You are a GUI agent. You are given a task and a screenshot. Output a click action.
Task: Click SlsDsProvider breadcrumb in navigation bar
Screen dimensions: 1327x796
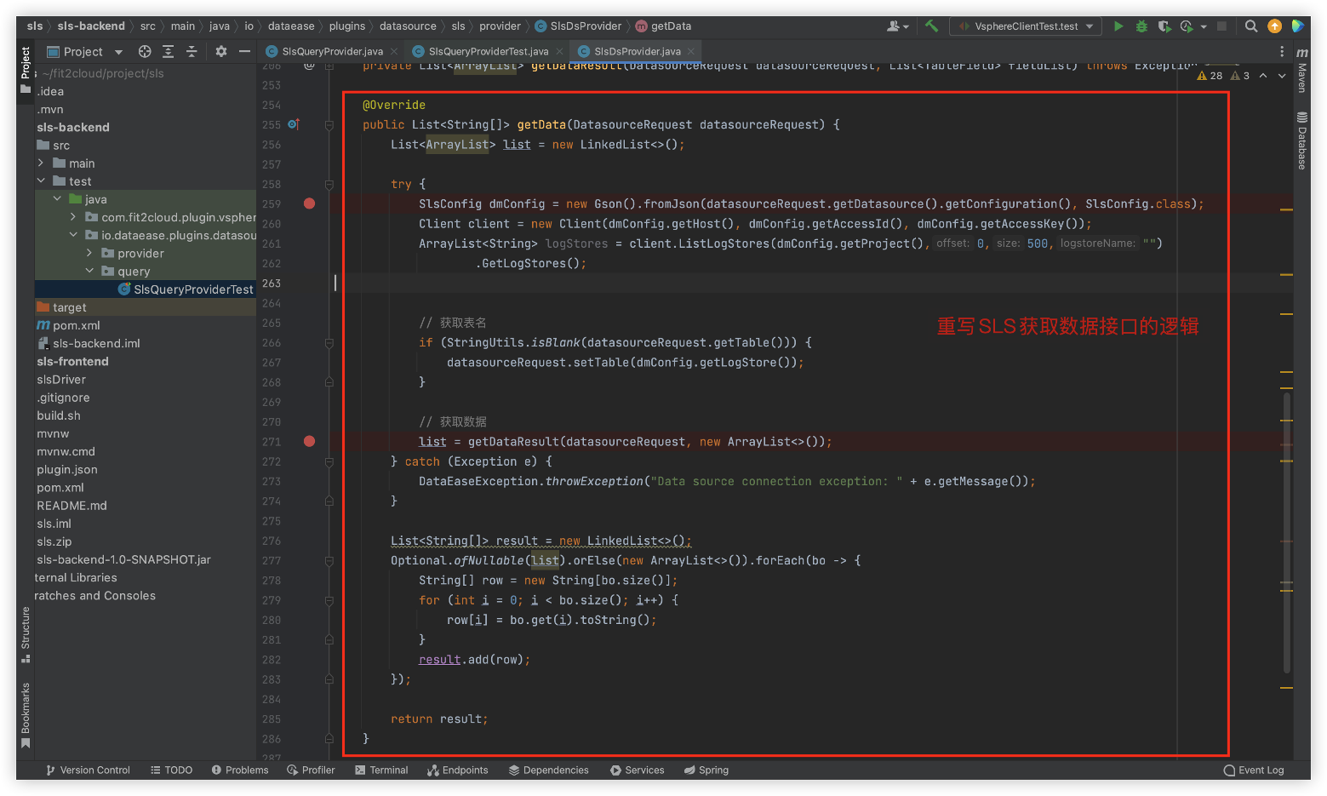578,26
